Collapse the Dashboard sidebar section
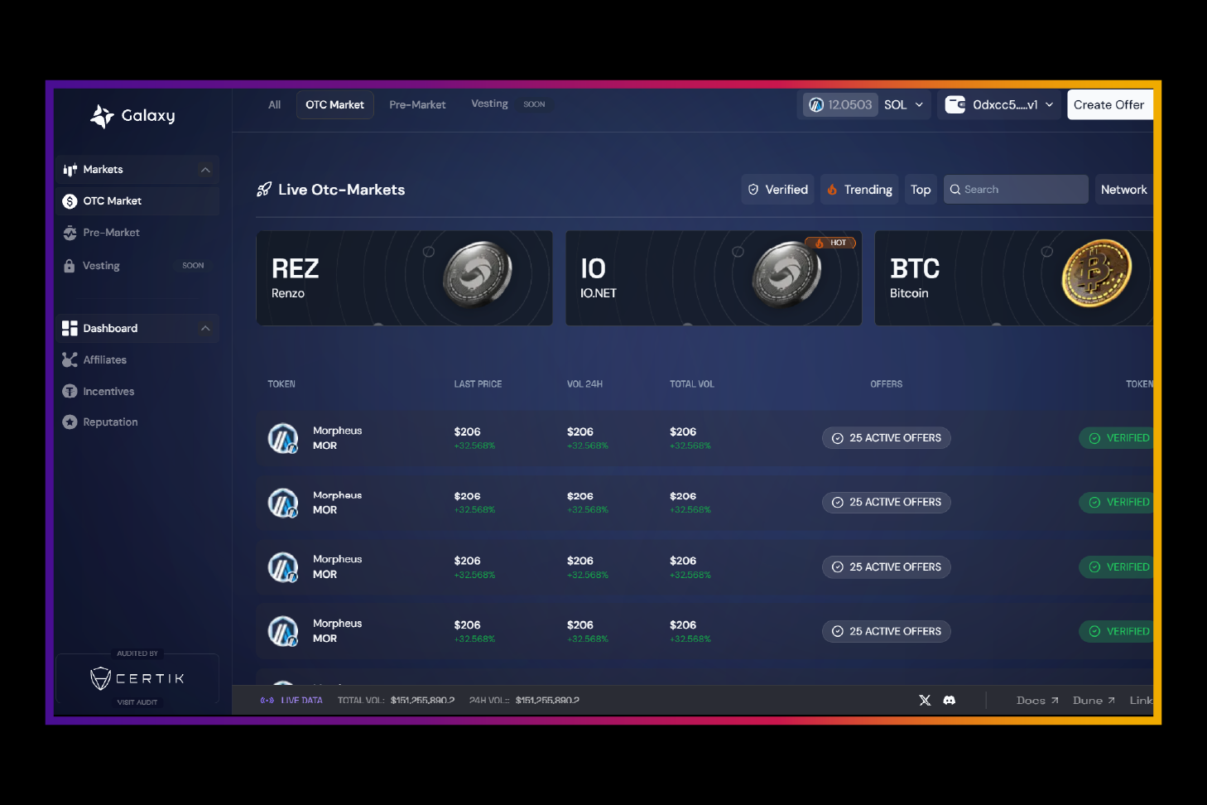This screenshot has height=805, width=1207. click(x=205, y=329)
